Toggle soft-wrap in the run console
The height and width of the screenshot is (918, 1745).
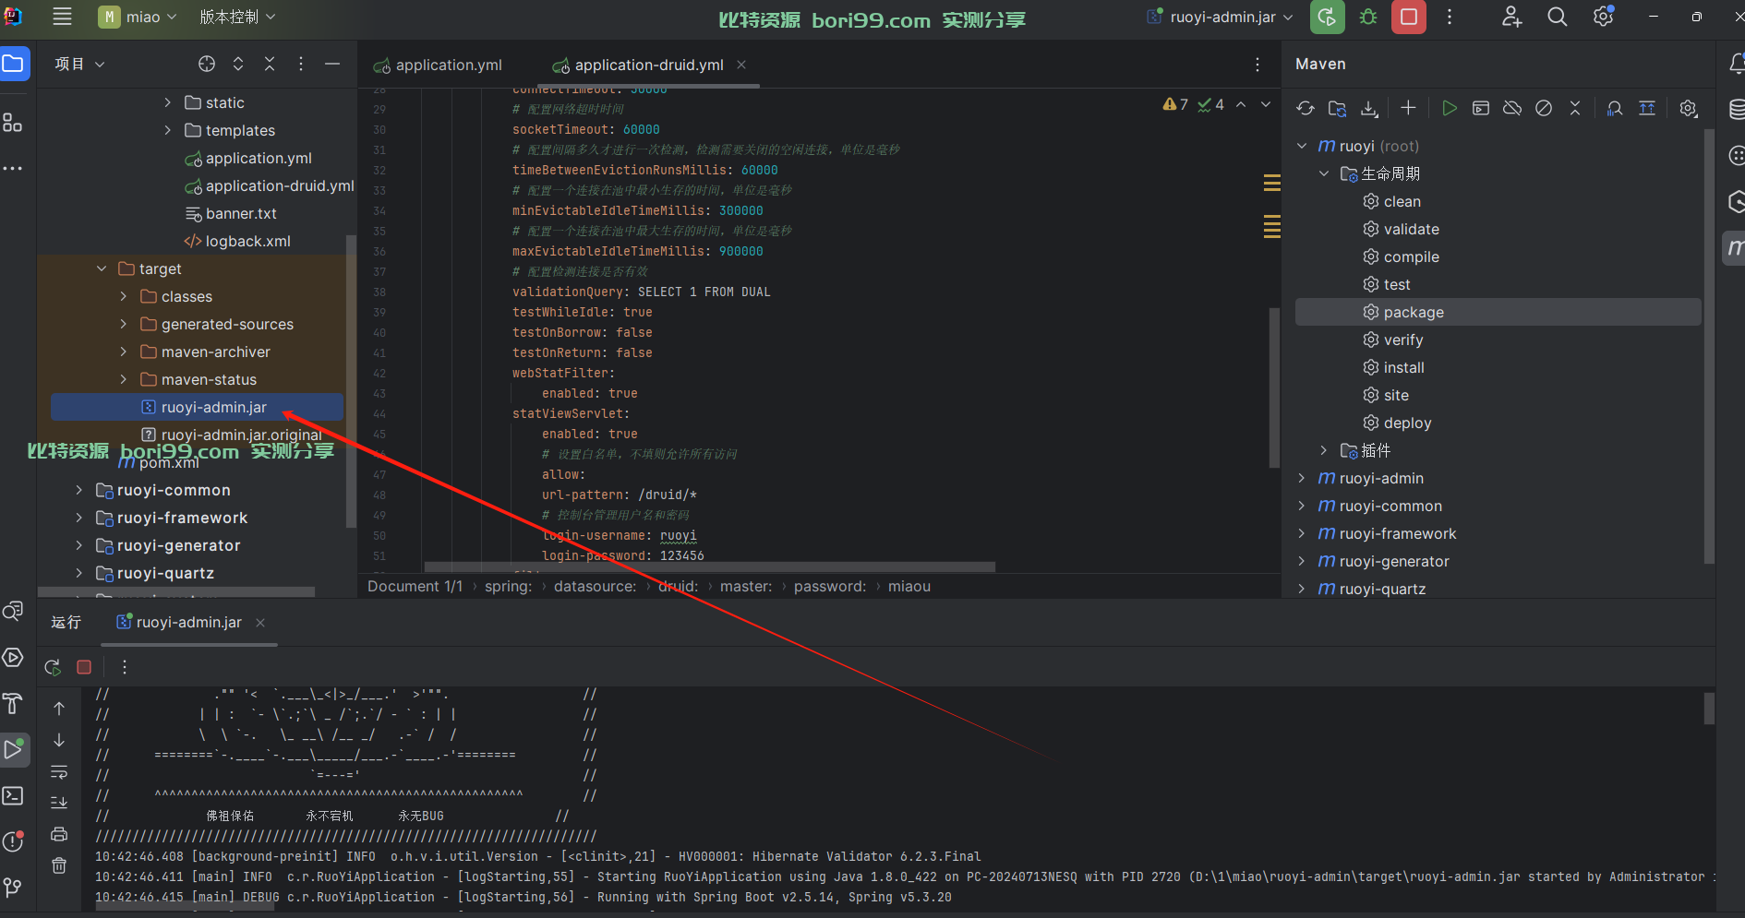coord(59,771)
